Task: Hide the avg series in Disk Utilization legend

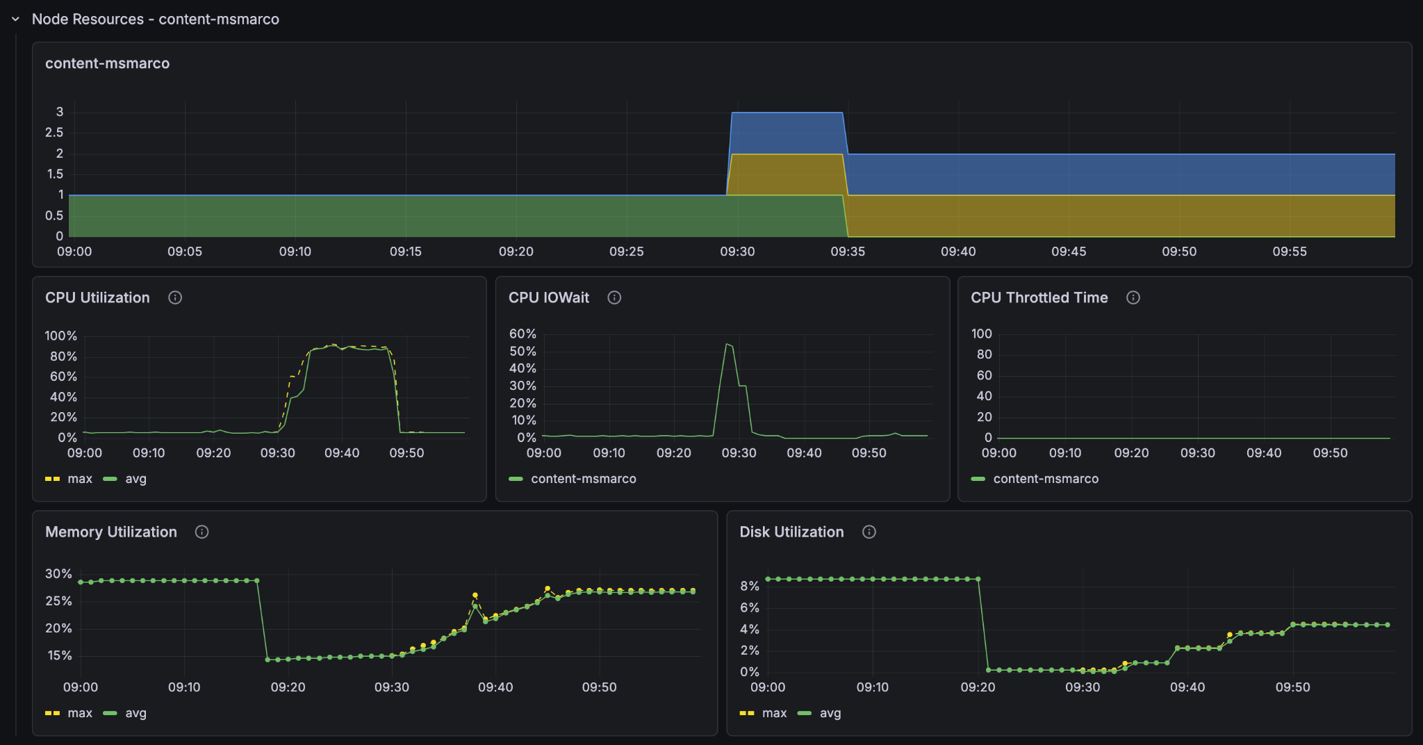Action: [831, 713]
